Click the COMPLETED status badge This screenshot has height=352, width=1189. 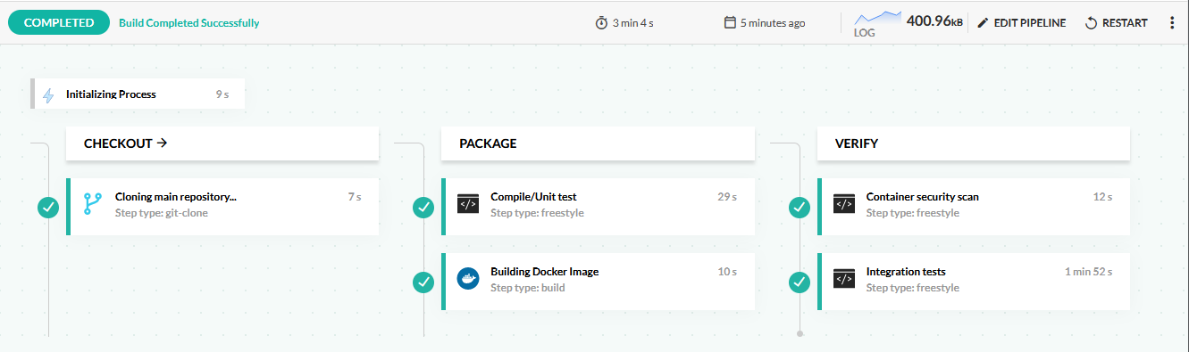[x=59, y=23]
